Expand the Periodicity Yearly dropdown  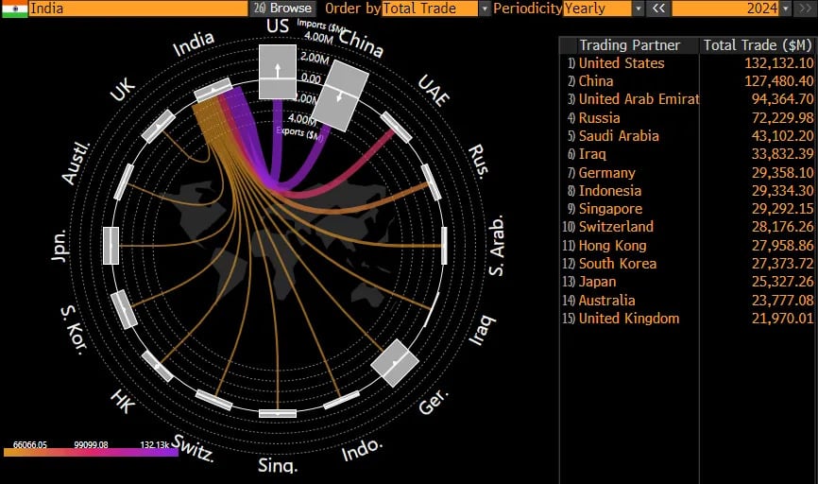pos(639,8)
